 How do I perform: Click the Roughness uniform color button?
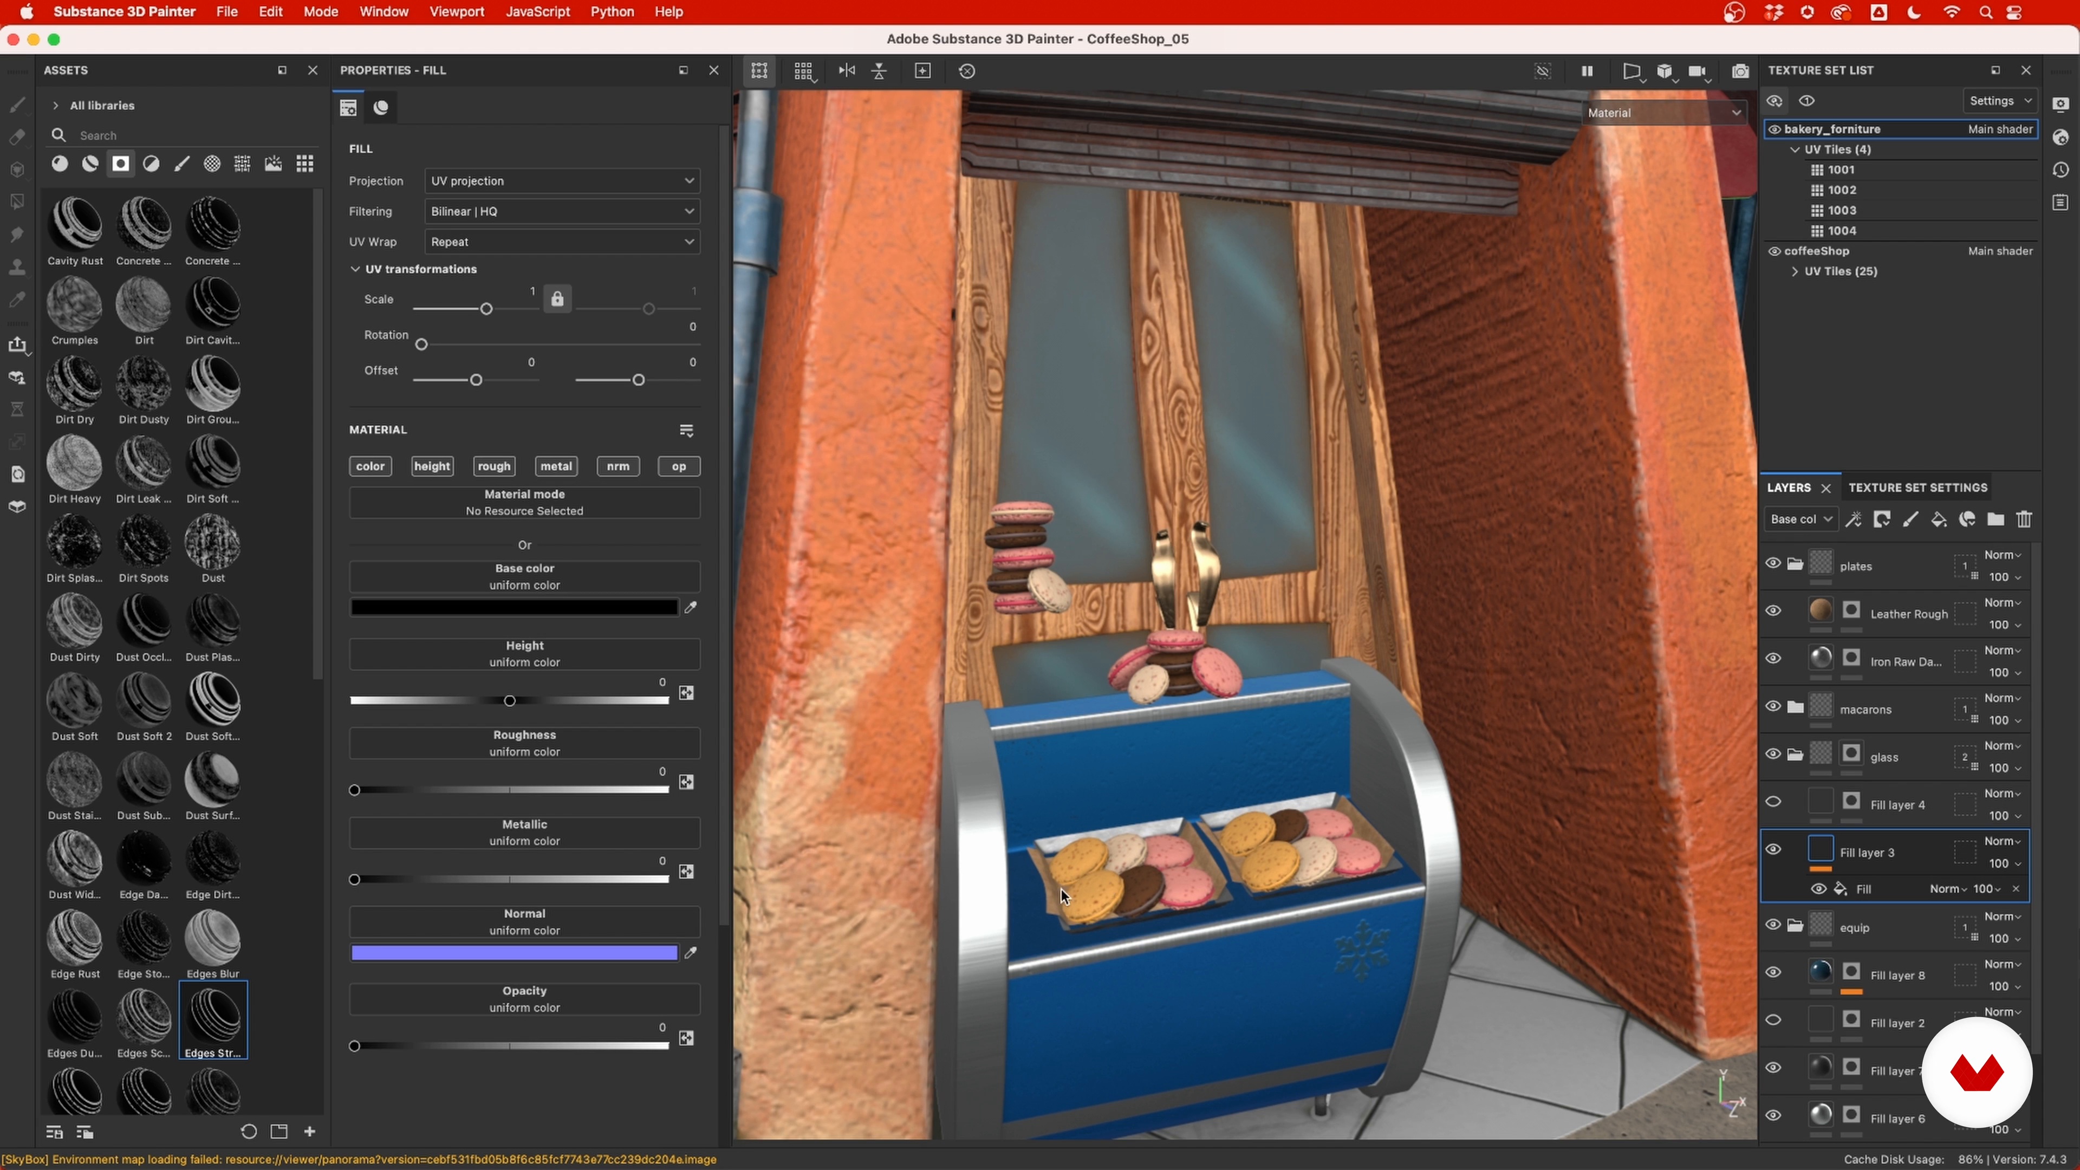[524, 744]
